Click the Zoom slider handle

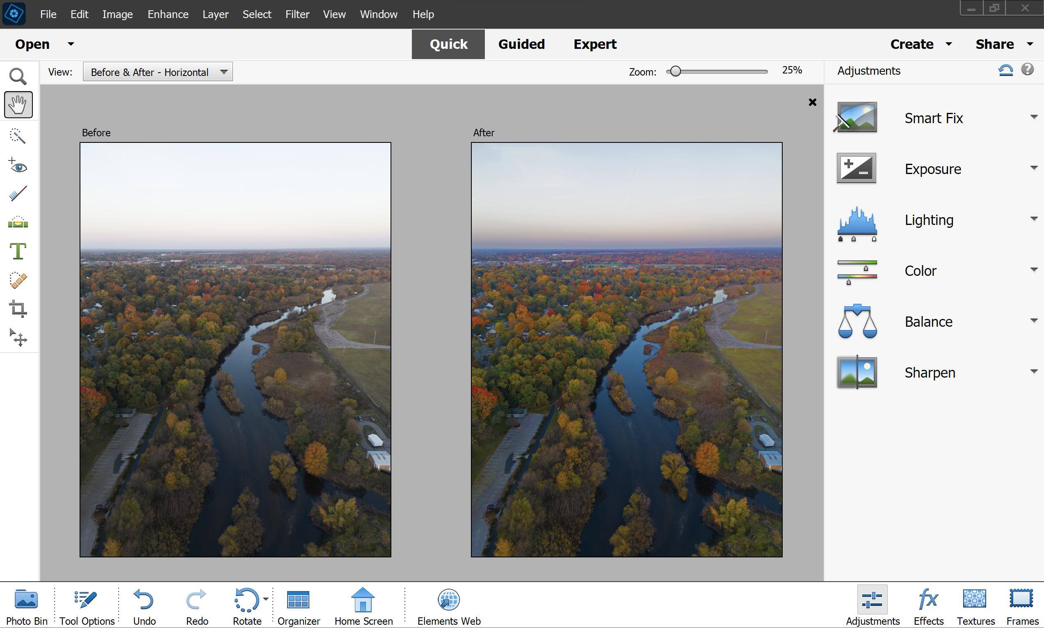tap(675, 71)
